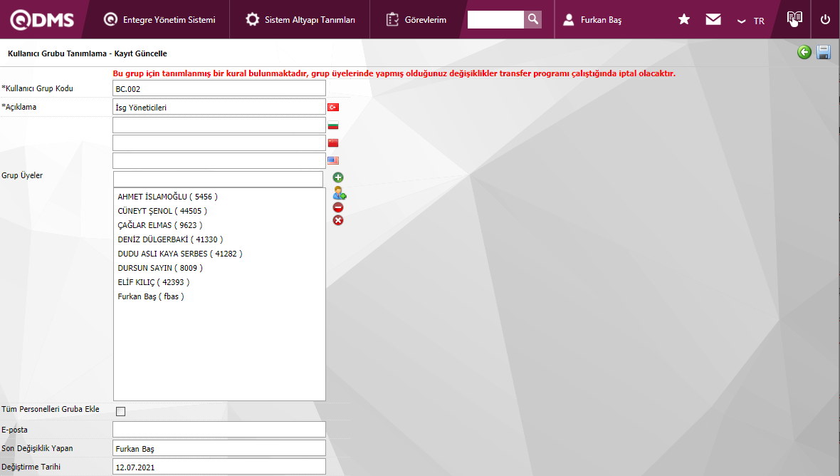Edit Kullanıcı Grup Kodu field BC.002
The image size is (840, 476).
(x=219, y=88)
